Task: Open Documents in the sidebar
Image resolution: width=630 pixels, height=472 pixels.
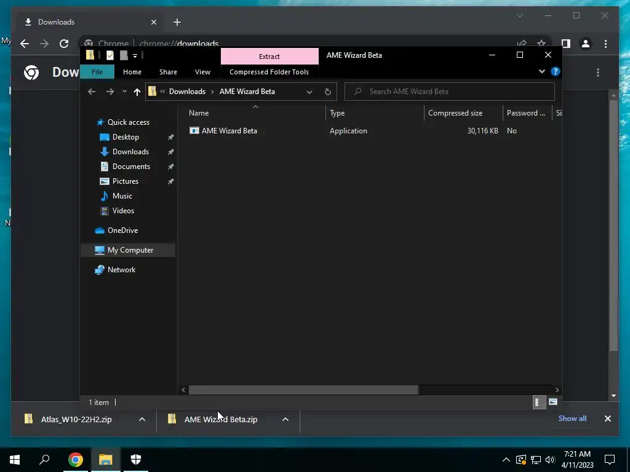Action: (x=131, y=167)
